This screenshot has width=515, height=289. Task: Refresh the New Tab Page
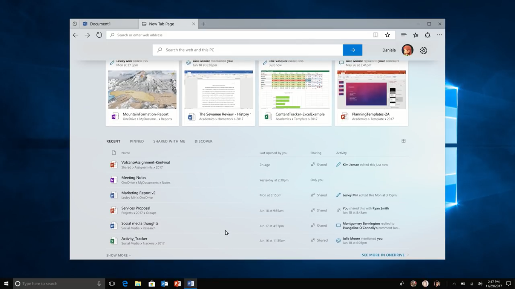pyautogui.click(x=99, y=35)
